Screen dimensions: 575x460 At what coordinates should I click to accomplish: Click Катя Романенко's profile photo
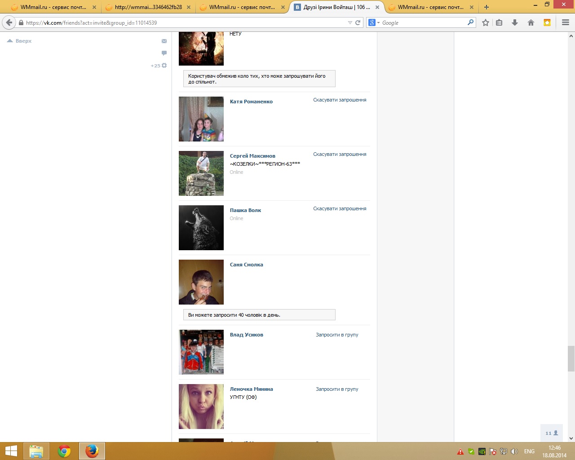pos(201,119)
